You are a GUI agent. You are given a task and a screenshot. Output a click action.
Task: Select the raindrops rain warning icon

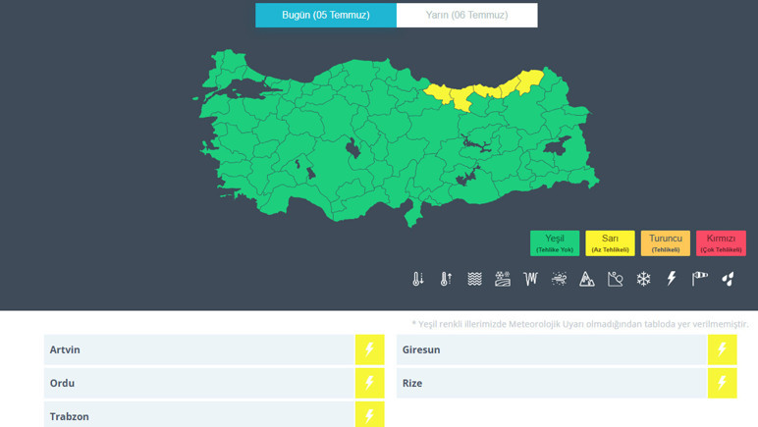click(728, 279)
